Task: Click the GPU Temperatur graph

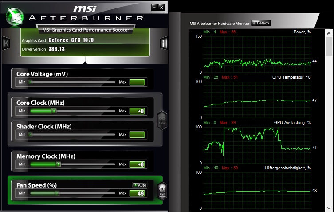Action: click(x=257, y=100)
